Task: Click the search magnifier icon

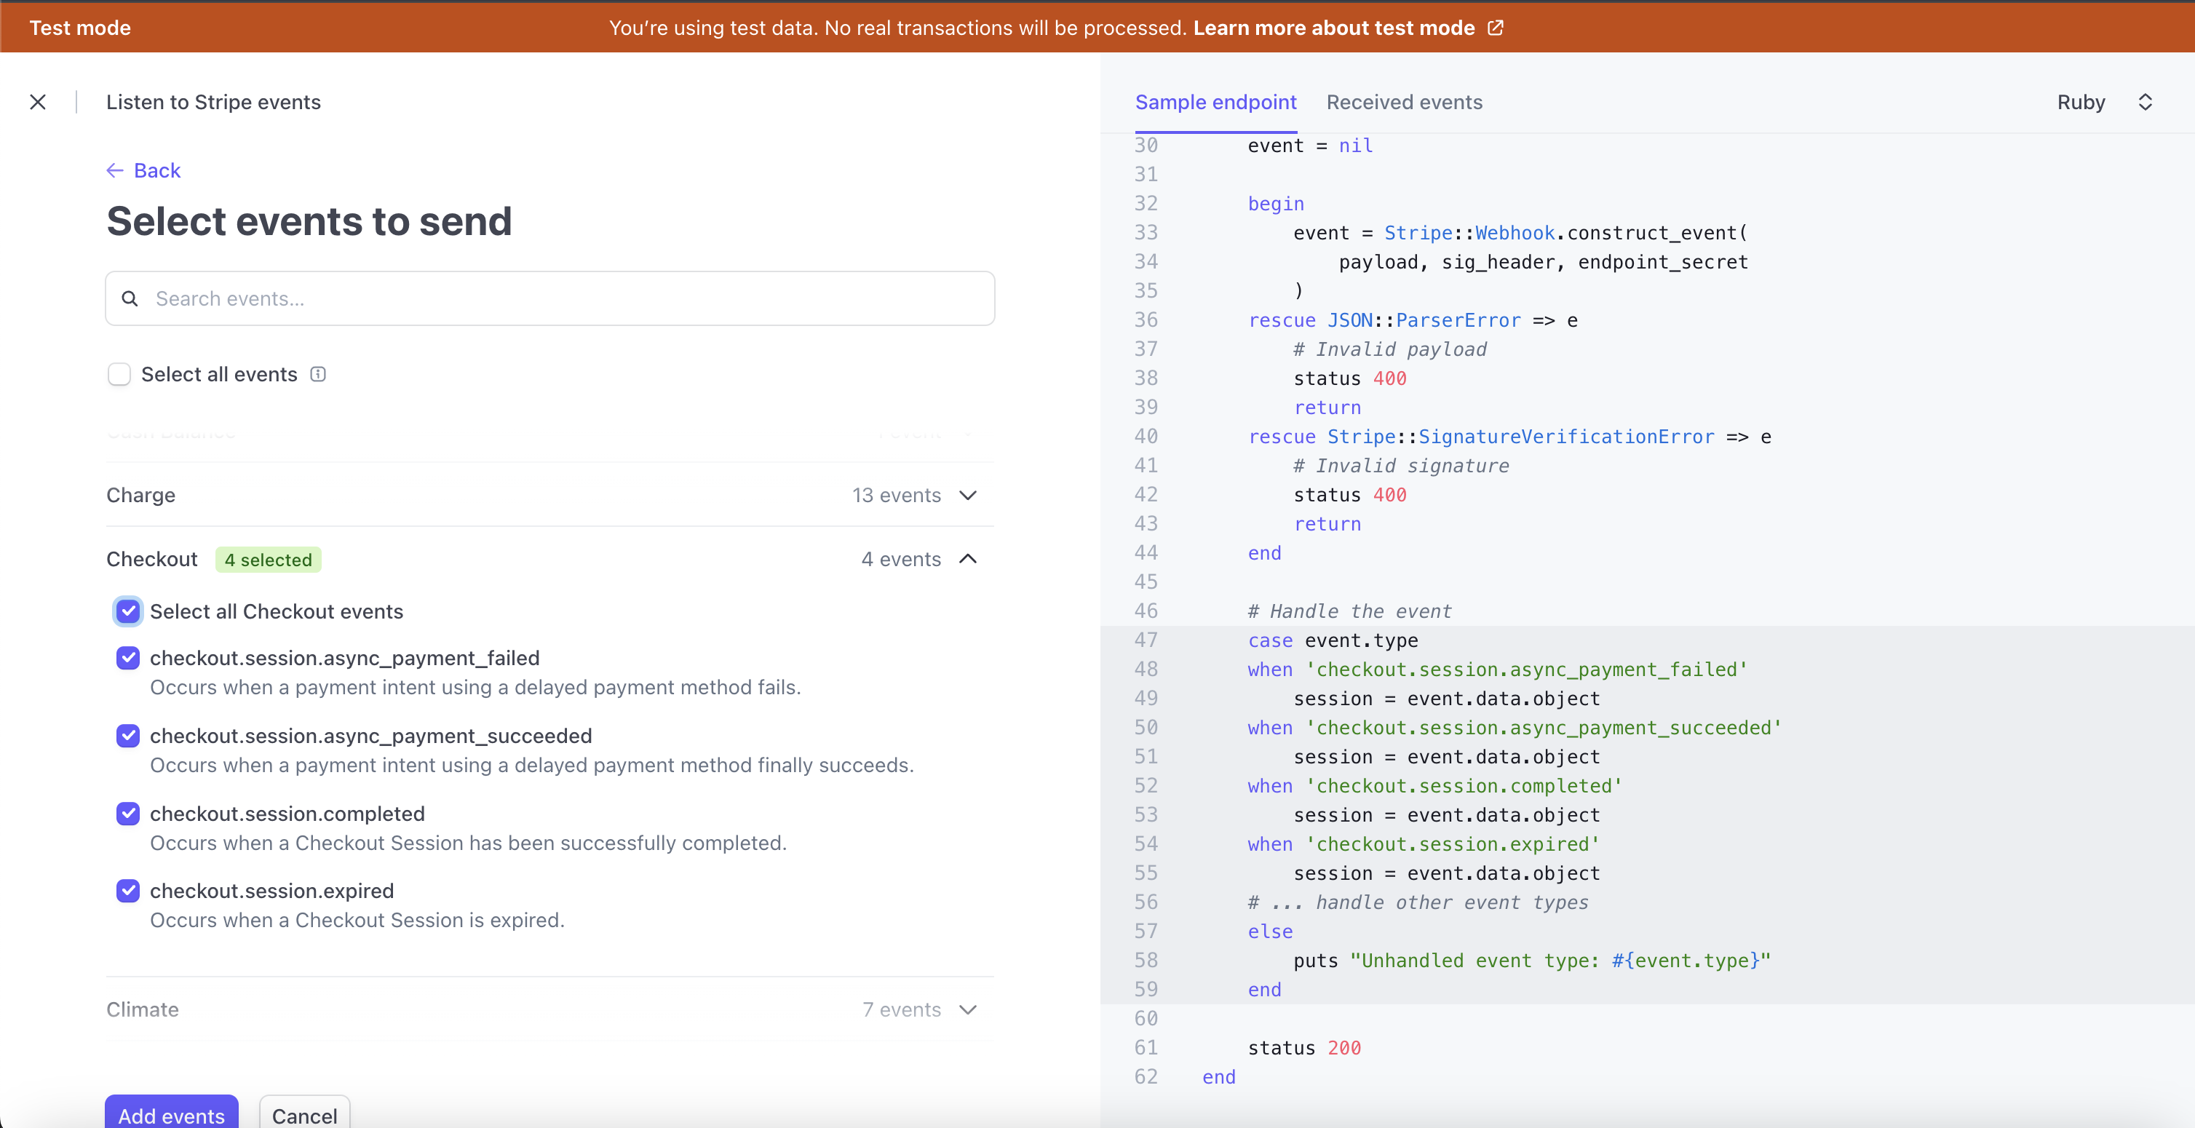Action: (x=130, y=298)
